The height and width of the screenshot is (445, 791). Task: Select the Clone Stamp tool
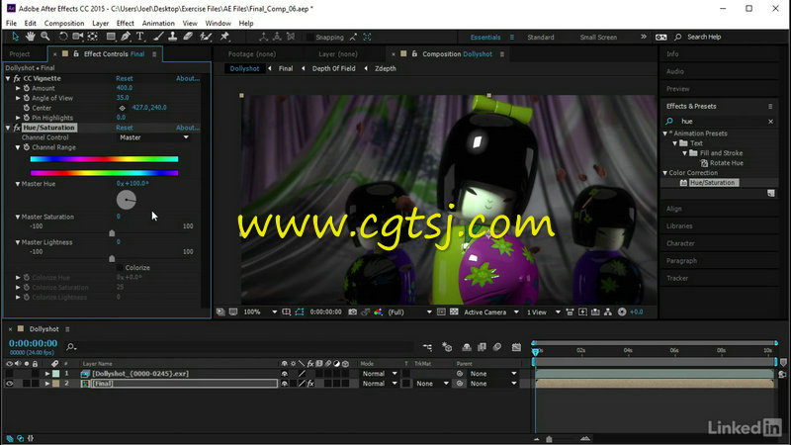[172, 37]
